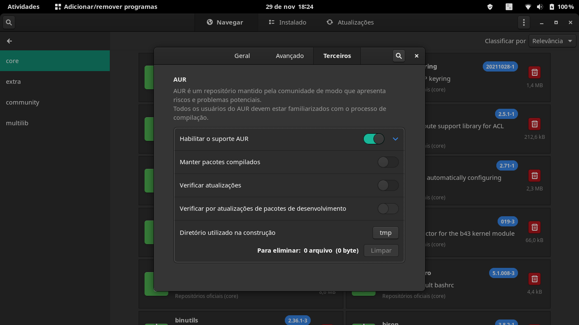579x325 pixels.
Task: Open the Adicionar/remover programas app menu
Action: pyautogui.click(x=106, y=7)
